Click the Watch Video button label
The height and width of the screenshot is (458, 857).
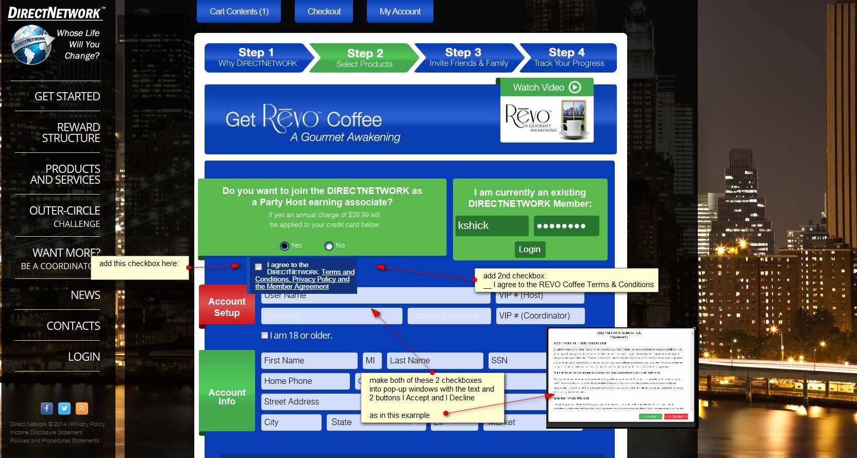[539, 87]
